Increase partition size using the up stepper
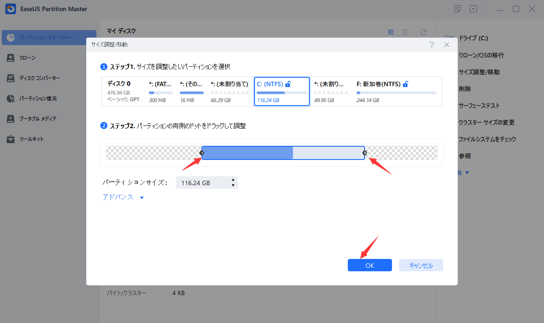This screenshot has width=544, height=323. pos(233,180)
